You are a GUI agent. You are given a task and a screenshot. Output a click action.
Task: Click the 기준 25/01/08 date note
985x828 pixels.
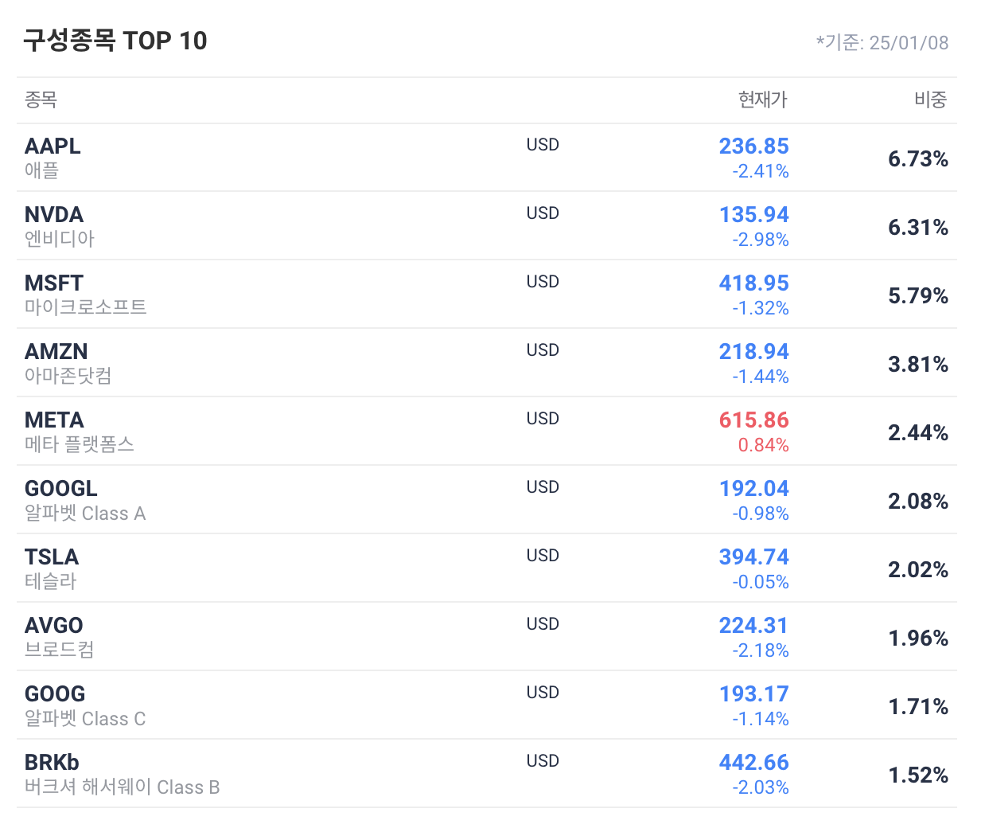click(x=882, y=42)
